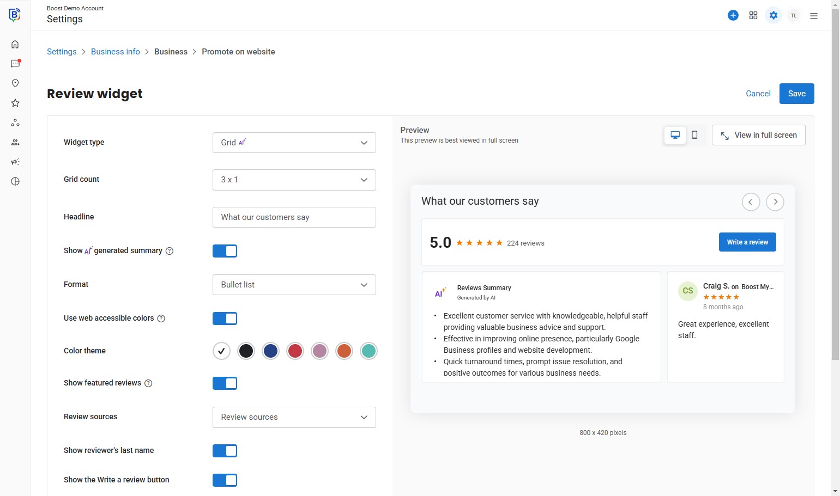This screenshot has height=496, width=840.
Task: Click next arrow in widget preview
Action: (775, 202)
